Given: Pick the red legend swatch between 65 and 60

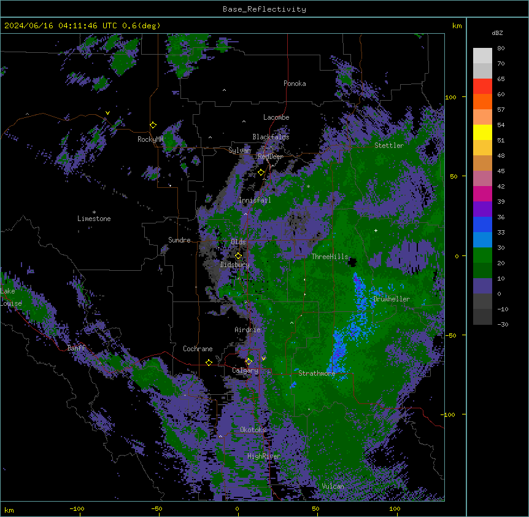Looking at the screenshot, I should tap(482, 87).
